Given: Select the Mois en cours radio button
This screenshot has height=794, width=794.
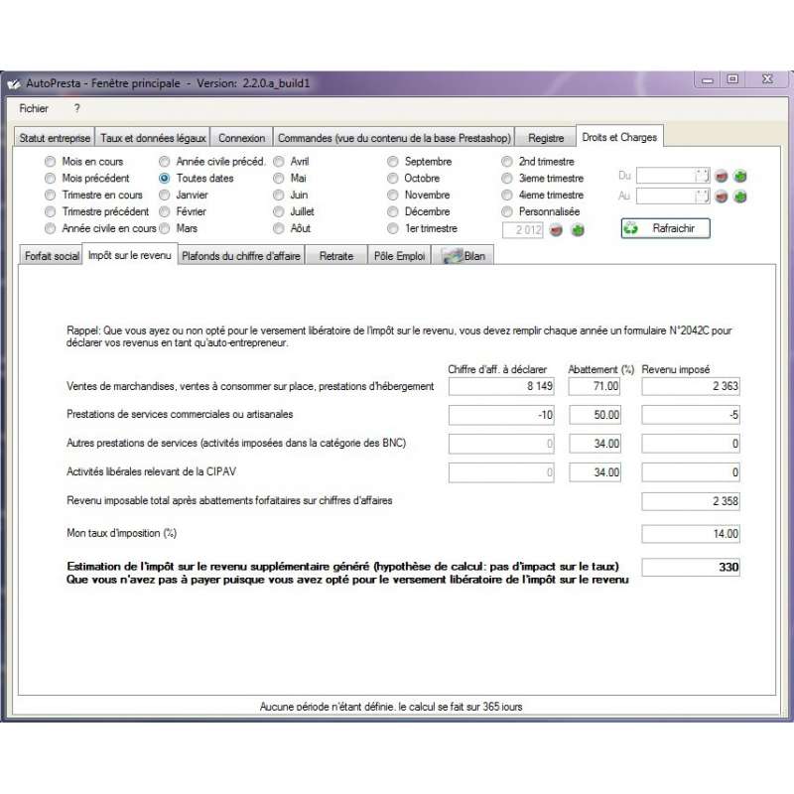Looking at the screenshot, I should 51,162.
